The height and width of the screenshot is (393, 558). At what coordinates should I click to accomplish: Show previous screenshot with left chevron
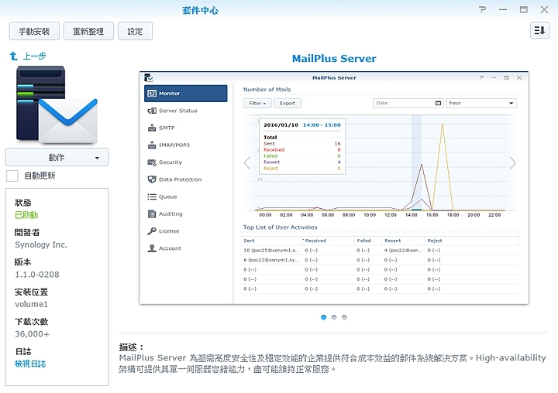pos(247,162)
